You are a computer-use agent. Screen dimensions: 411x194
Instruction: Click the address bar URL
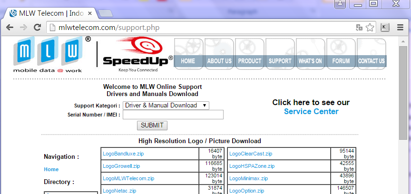[x=109, y=27]
